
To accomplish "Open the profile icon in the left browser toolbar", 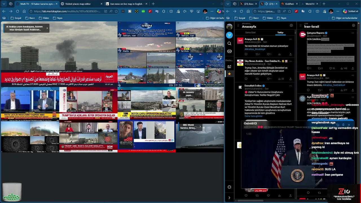I will click(205, 11).
